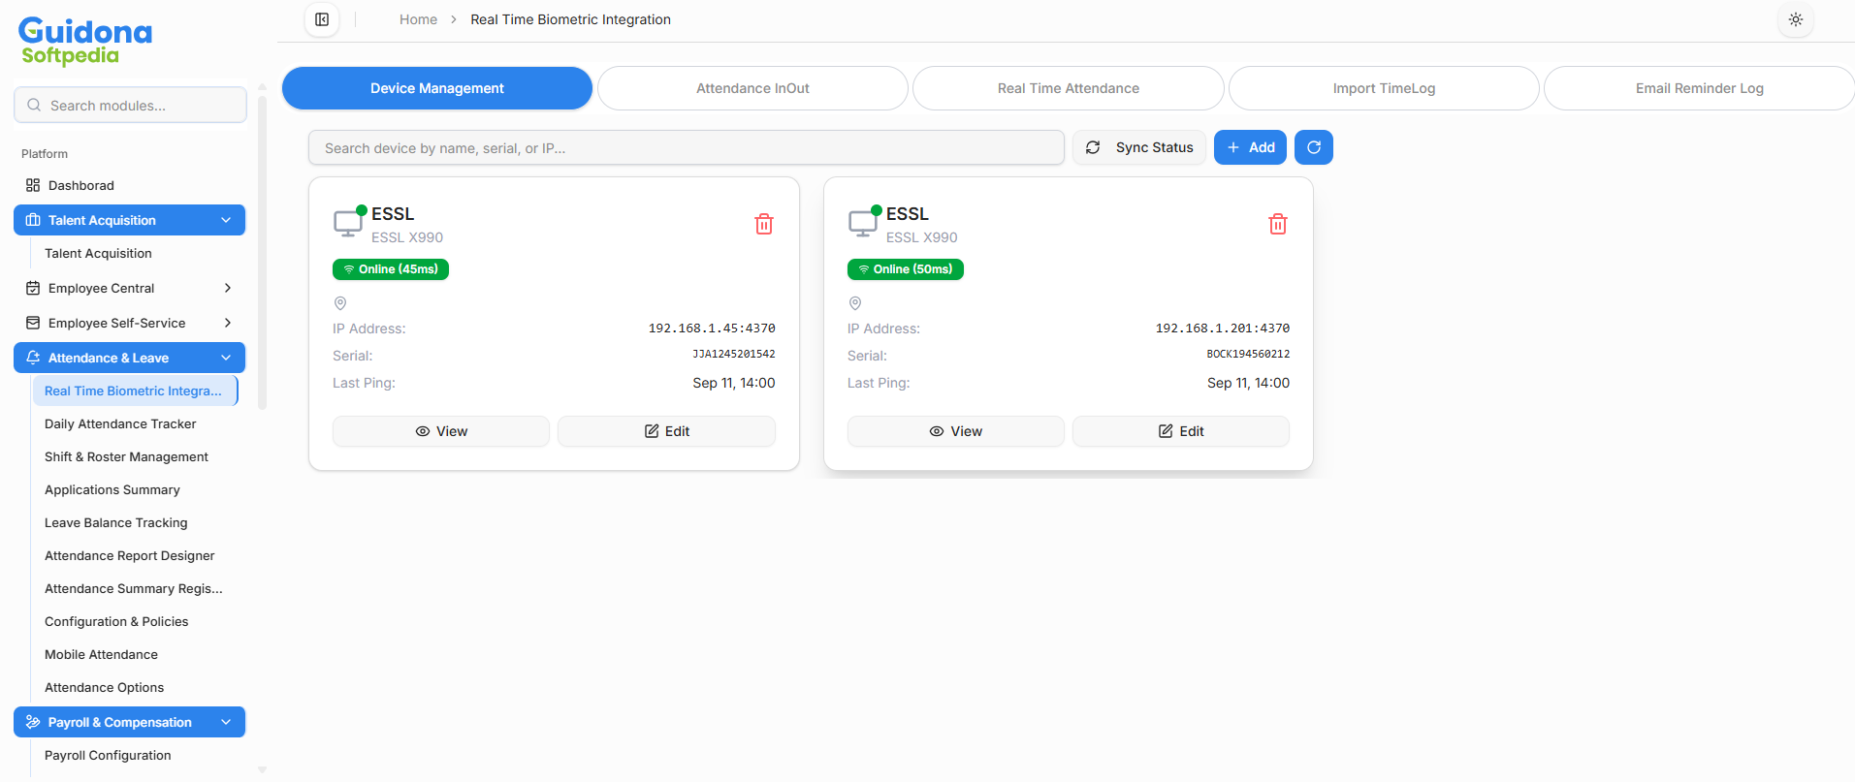Collapse the Talent Acquisition section

click(x=226, y=220)
